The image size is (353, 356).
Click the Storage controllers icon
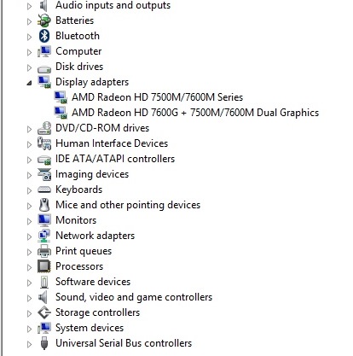coord(44,312)
